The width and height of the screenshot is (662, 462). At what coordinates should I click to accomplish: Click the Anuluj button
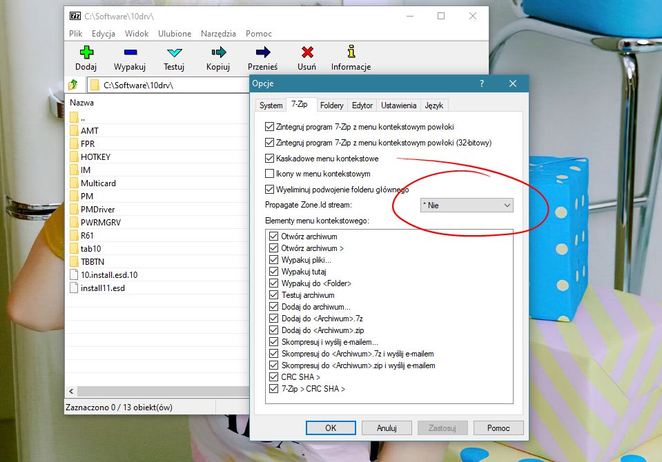(387, 428)
